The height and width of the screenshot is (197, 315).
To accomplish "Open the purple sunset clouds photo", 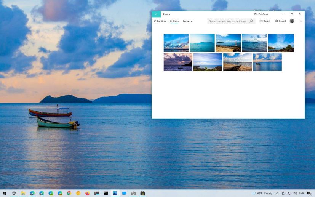I will [178, 62].
